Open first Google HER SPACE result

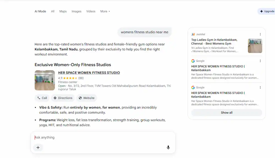coord(218,68)
